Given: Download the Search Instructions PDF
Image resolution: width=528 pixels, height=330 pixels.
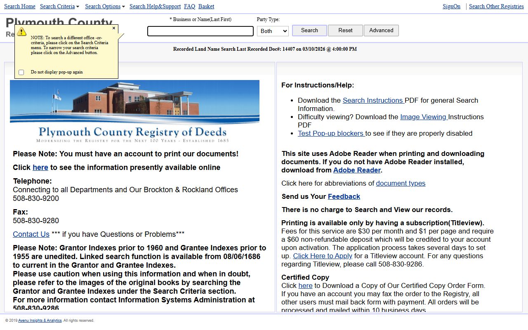Looking at the screenshot, I should [x=373, y=100].
